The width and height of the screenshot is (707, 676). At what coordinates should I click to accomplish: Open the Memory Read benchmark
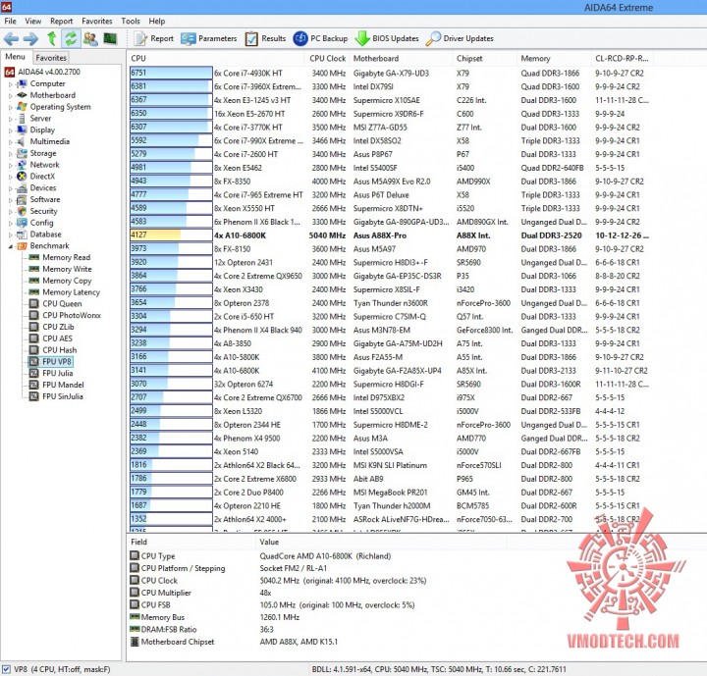[x=67, y=257]
